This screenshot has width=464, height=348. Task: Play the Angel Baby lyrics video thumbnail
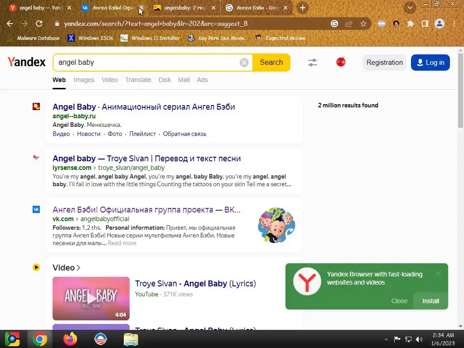click(x=91, y=299)
